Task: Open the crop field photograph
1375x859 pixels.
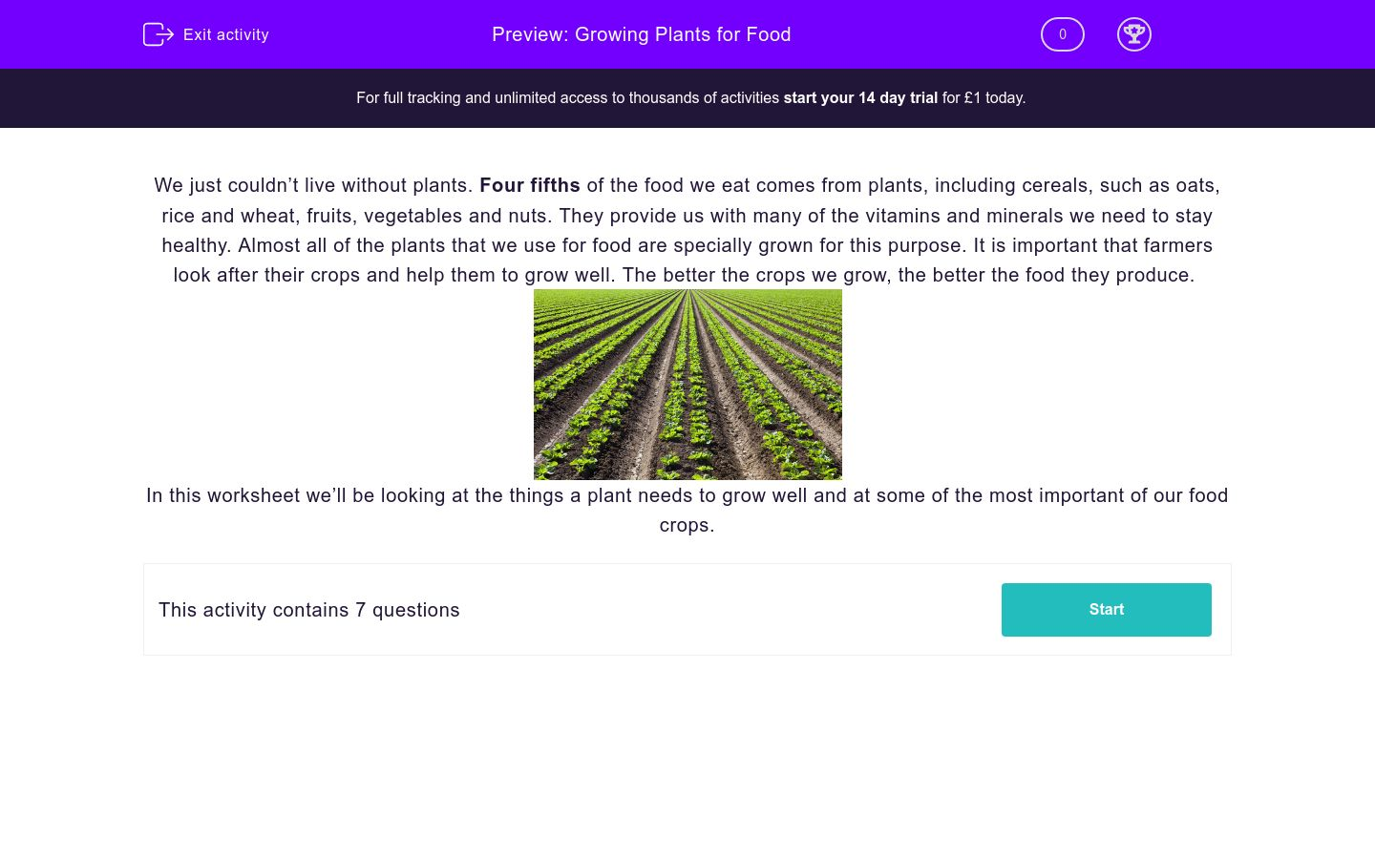Action: point(687,384)
